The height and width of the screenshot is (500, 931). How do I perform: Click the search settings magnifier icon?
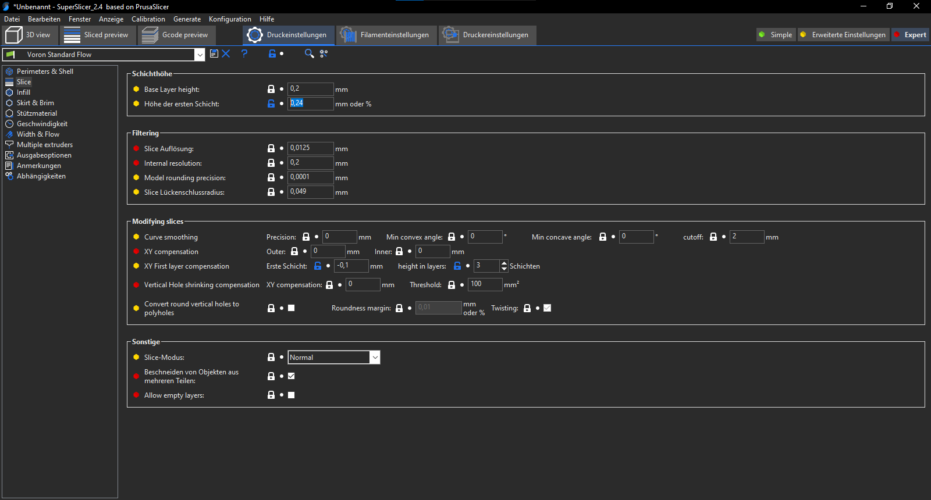(x=309, y=53)
